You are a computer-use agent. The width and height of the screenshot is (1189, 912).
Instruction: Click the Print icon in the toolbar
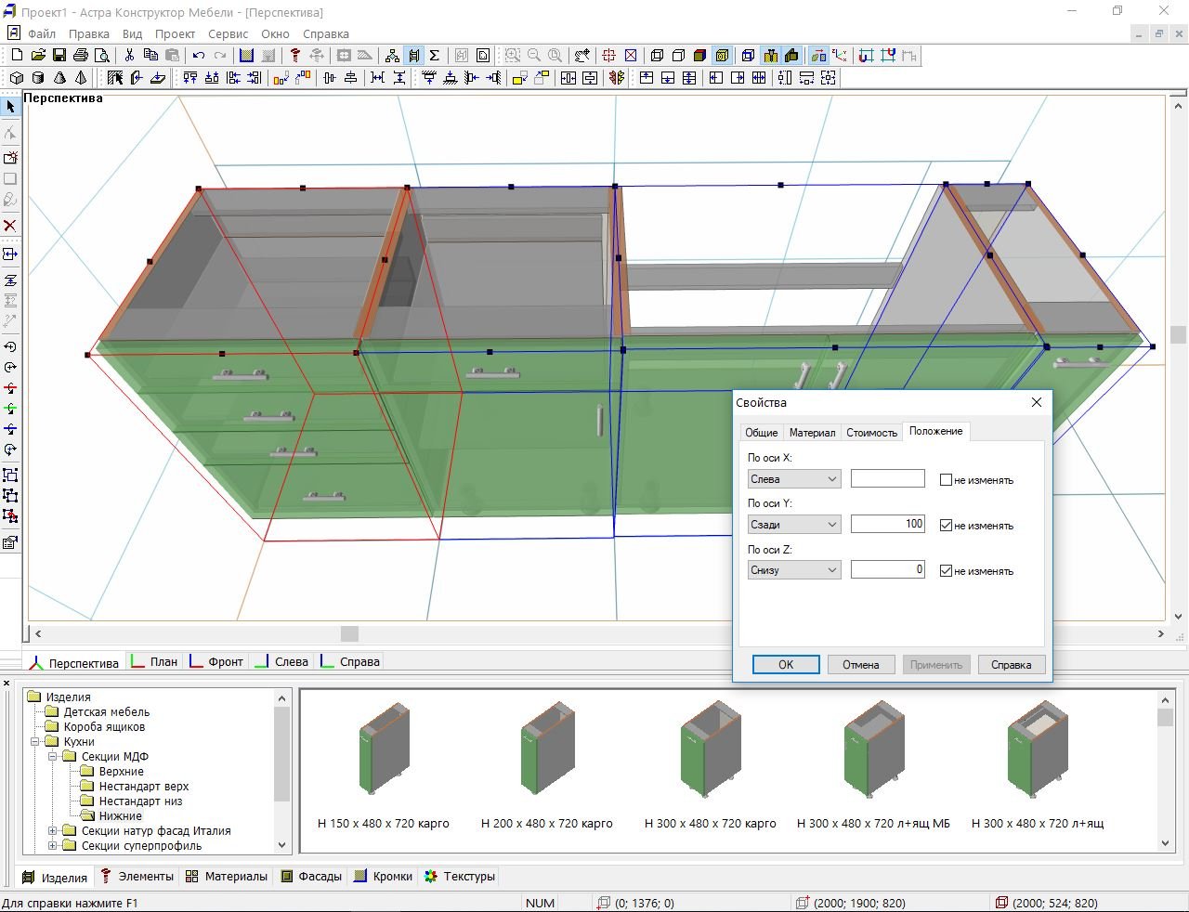tap(81, 56)
